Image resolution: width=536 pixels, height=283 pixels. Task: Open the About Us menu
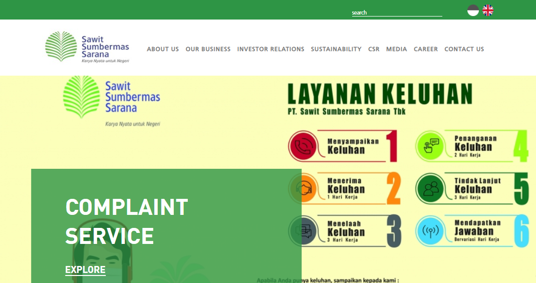(163, 49)
